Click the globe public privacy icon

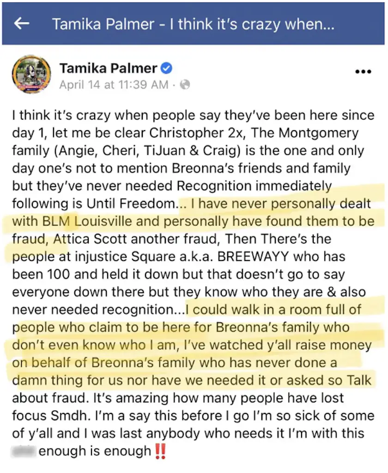pyautogui.click(x=185, y=85)
